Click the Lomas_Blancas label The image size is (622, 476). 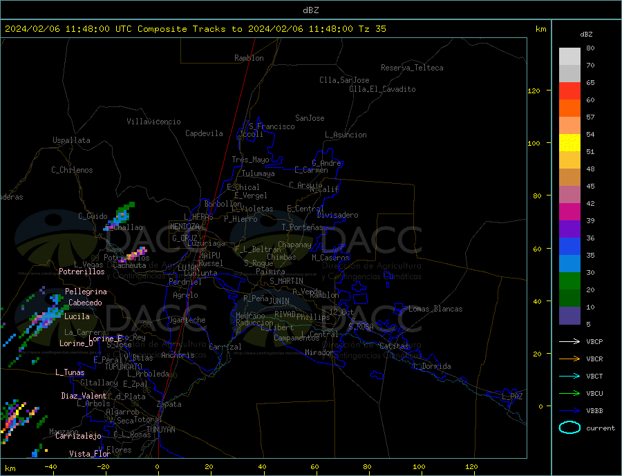435,309
